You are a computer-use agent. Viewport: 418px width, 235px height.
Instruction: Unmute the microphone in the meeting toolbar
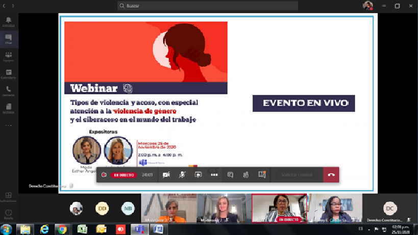click(x=182, y=175)
